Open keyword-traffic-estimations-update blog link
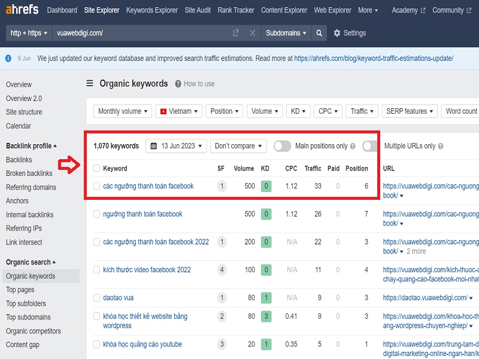 374,58
